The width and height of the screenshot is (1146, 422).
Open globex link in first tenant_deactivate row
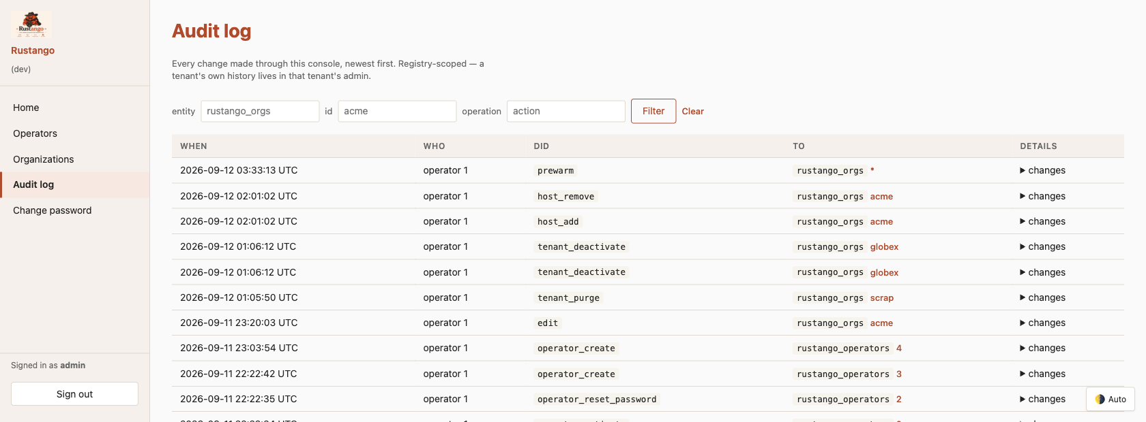point(884,246)
